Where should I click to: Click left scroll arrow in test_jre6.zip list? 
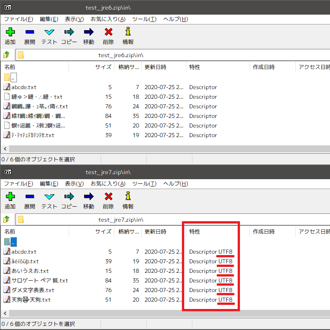[x=5, y=149]
